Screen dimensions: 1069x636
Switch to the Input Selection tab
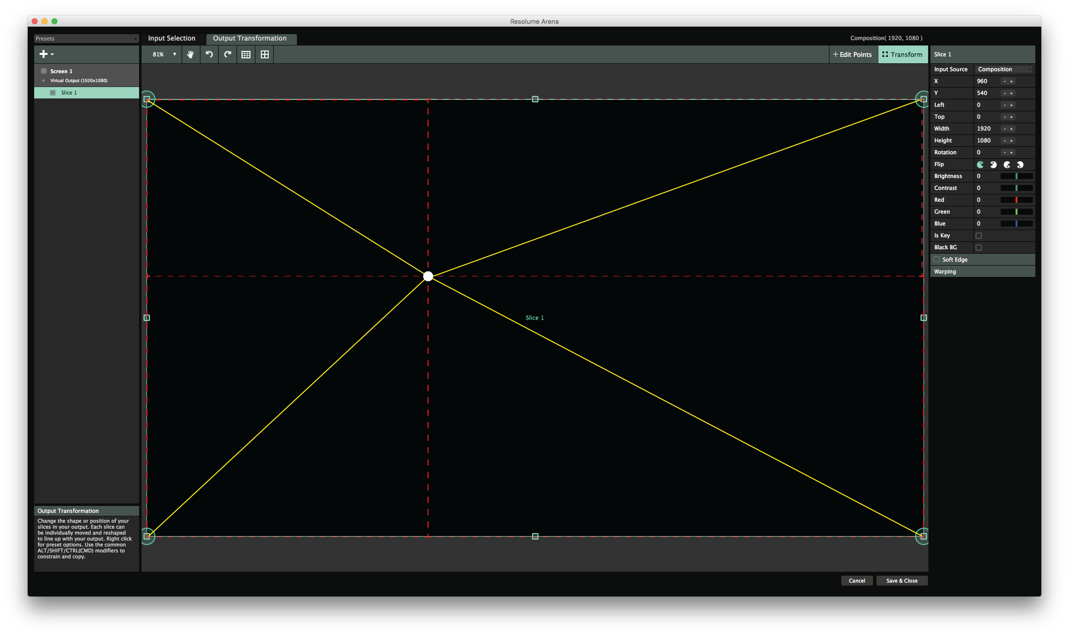click(x=172, y=39)
